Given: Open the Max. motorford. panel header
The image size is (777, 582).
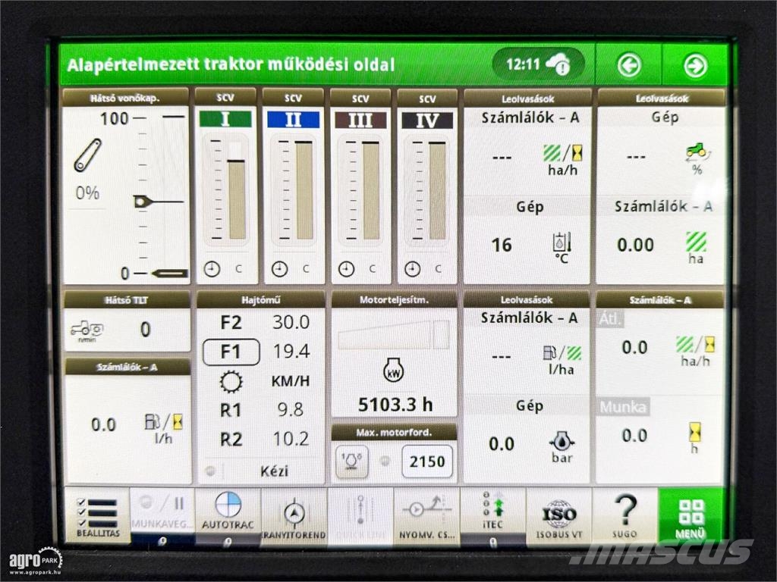Looking at the screenshot, I should click(394, 432).
